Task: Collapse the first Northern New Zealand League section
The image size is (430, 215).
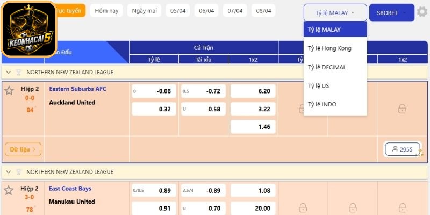Action: point(9,73)
